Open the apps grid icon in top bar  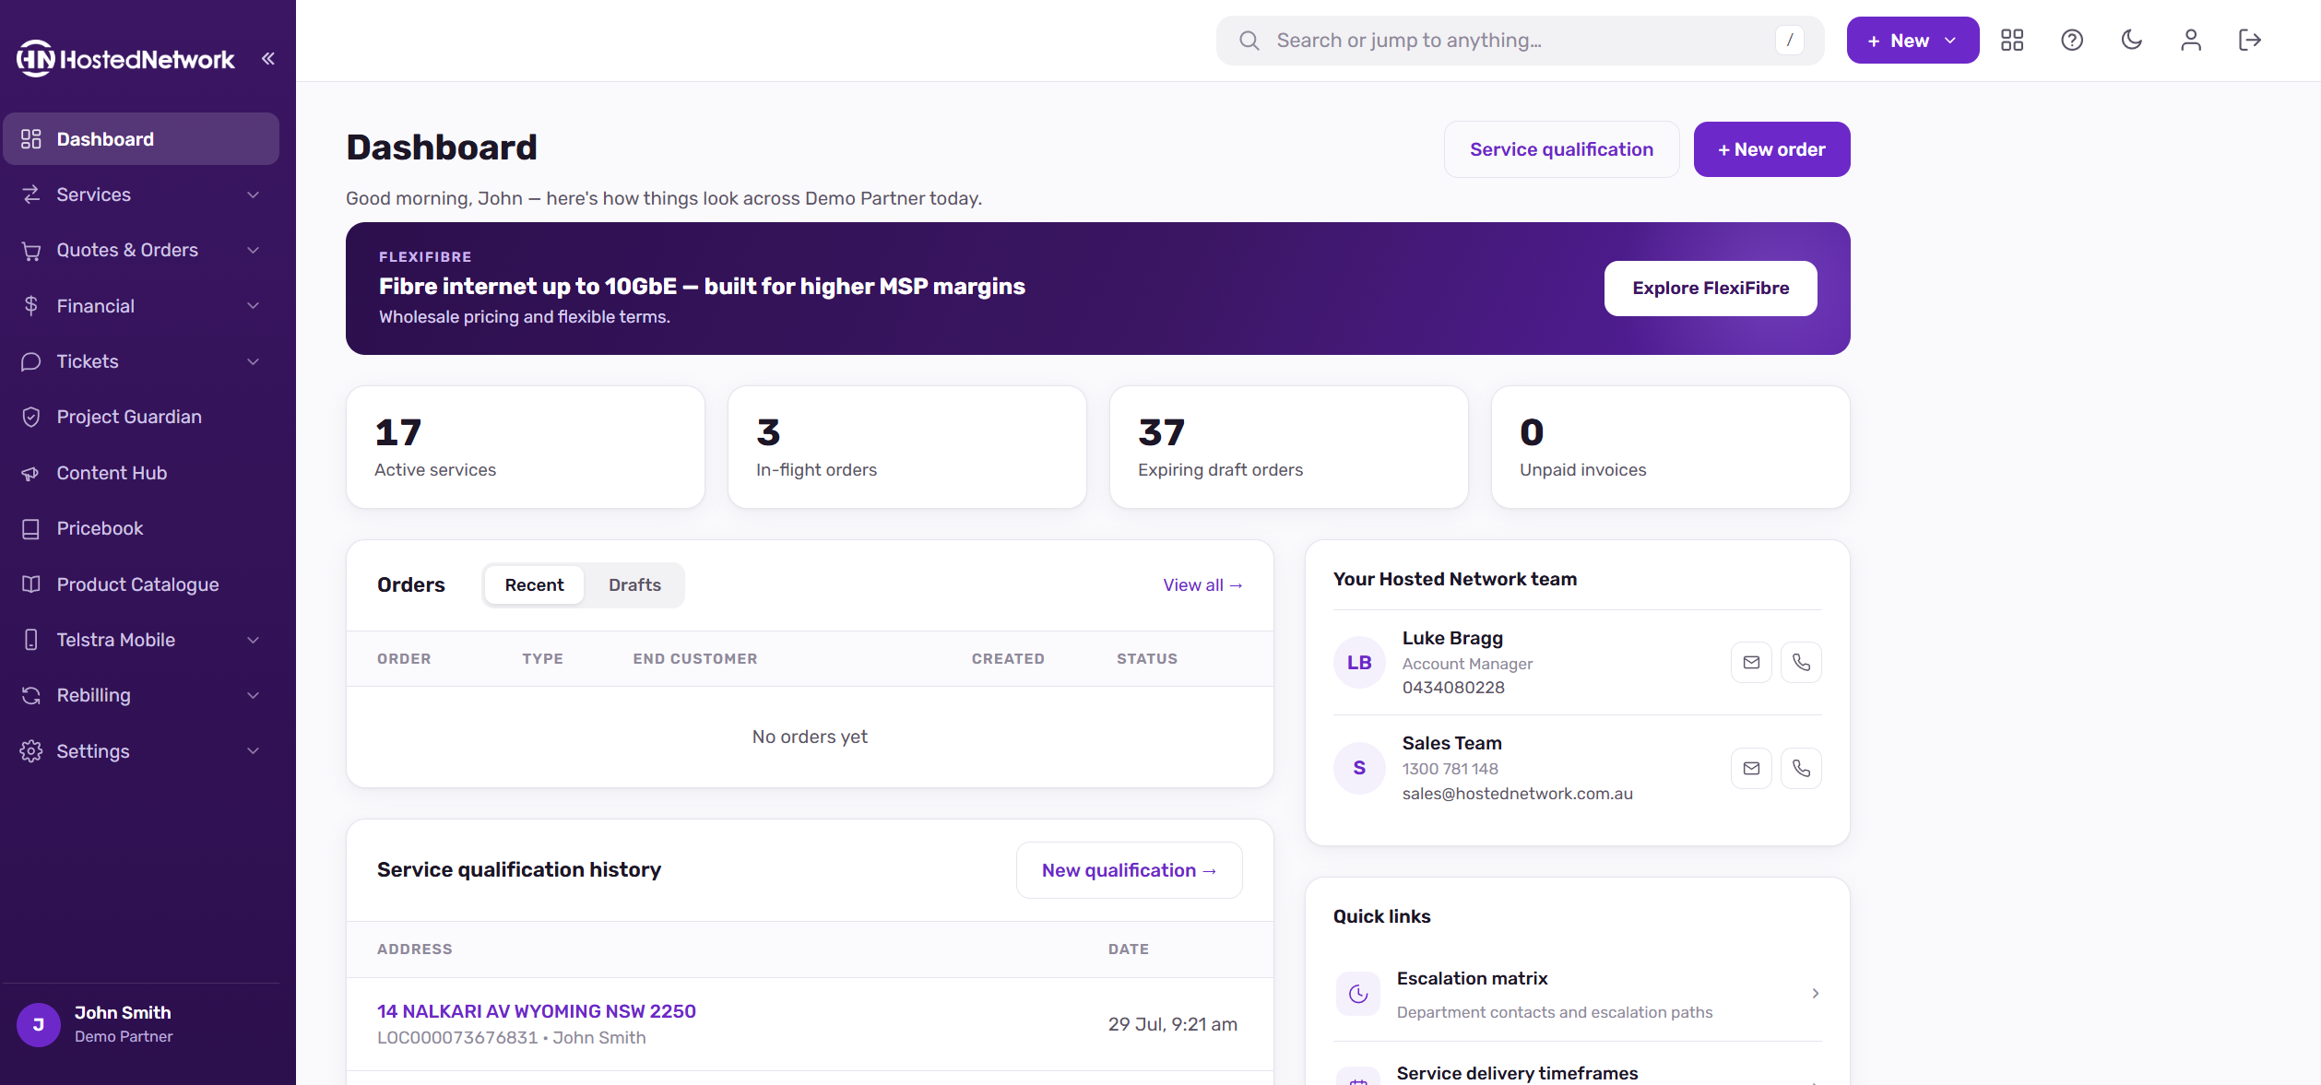coord(2012,41)
